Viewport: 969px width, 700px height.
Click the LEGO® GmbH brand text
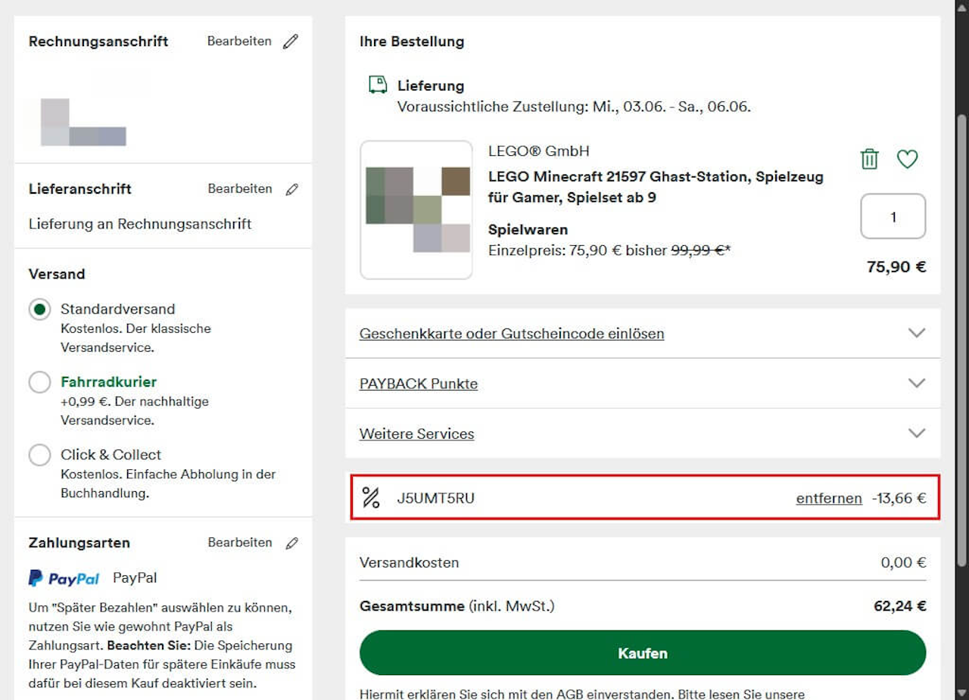click(538, 151)
